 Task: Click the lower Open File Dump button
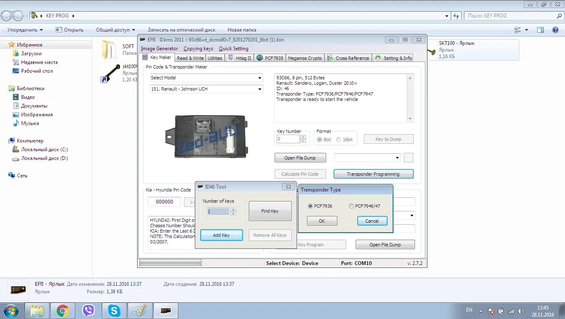point(385,245)
